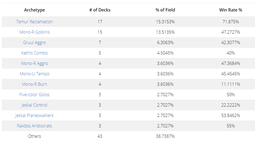Click the % of Field column header
The height and width of the screenshot is (141, 255).
tap(165, 10)
